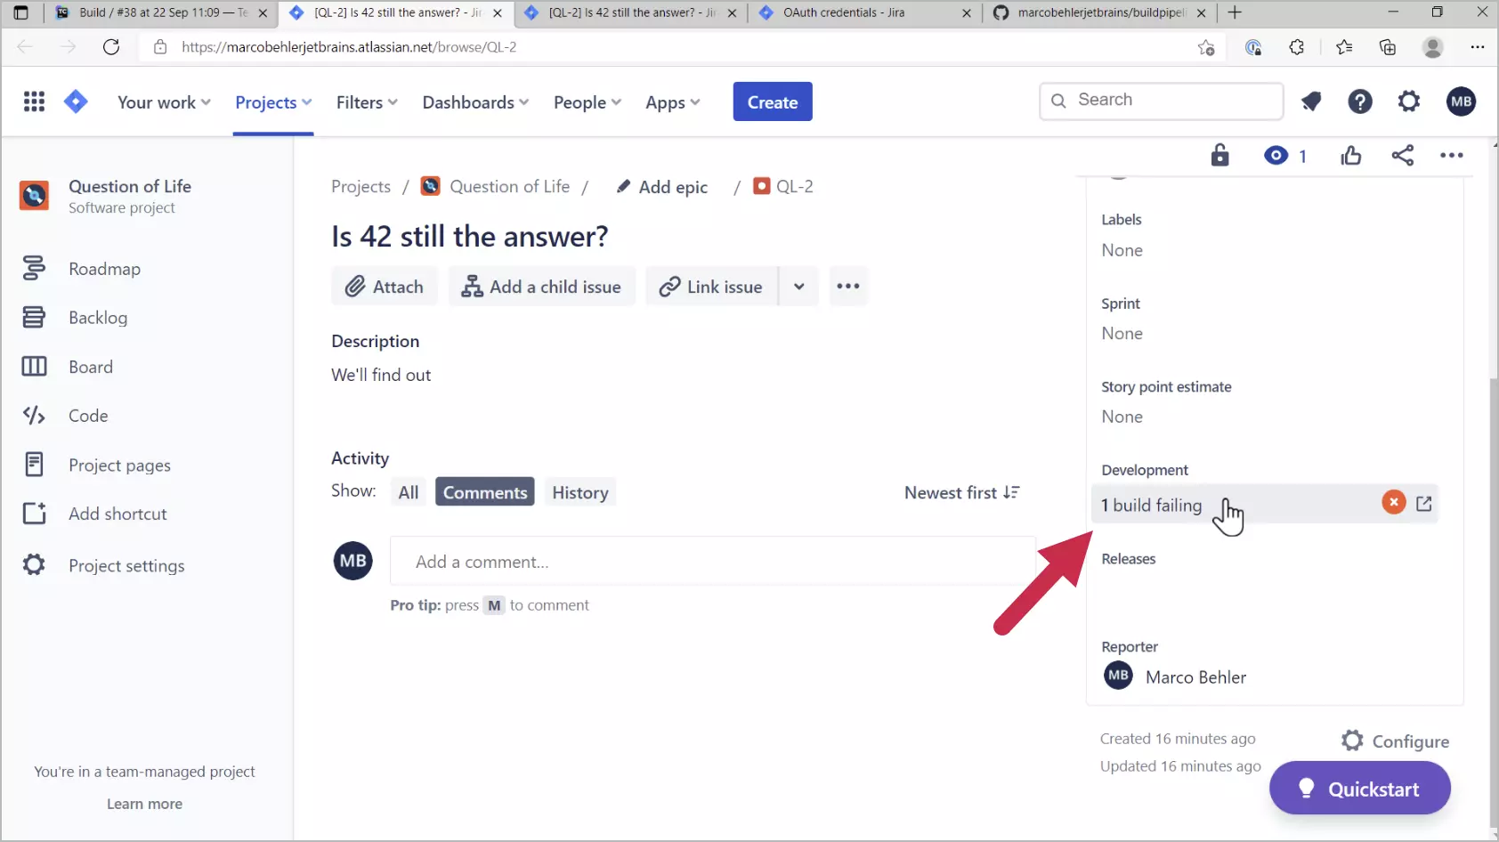Click the issue lock restriction icon
This screenshot has width=1499, height=842.
coord(1219,156)
